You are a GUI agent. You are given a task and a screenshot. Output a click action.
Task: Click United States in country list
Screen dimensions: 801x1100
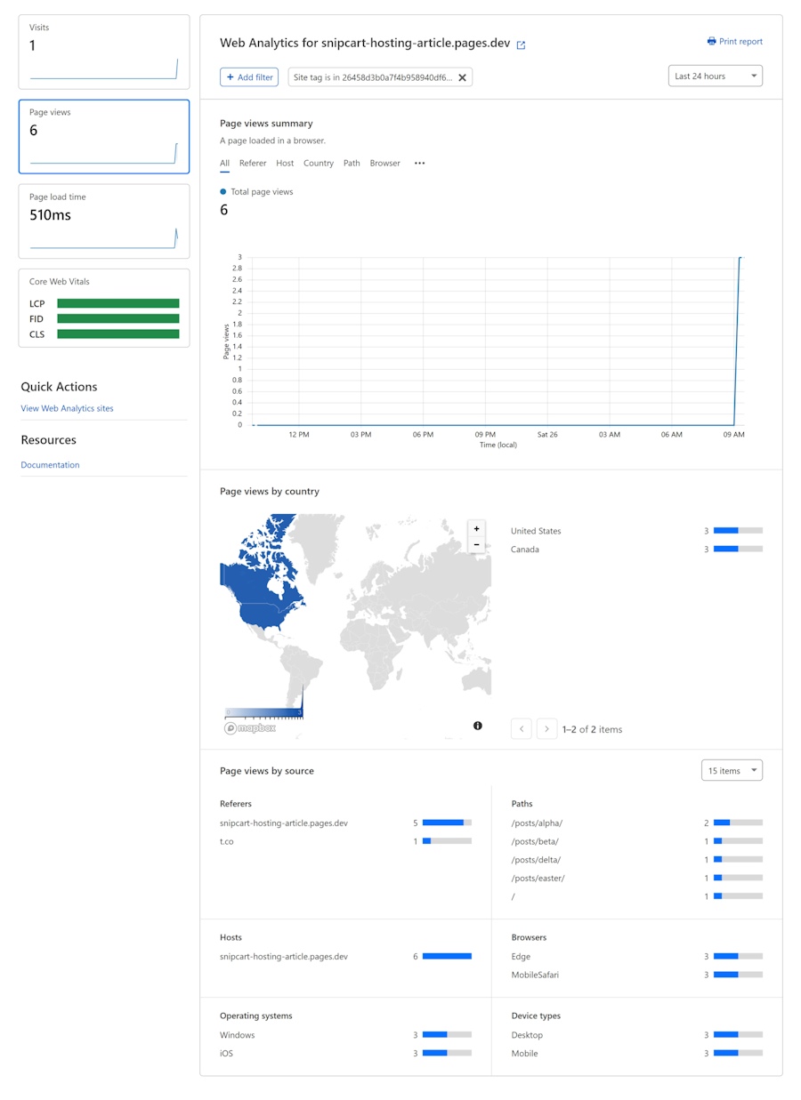click(x=536, y=531)
